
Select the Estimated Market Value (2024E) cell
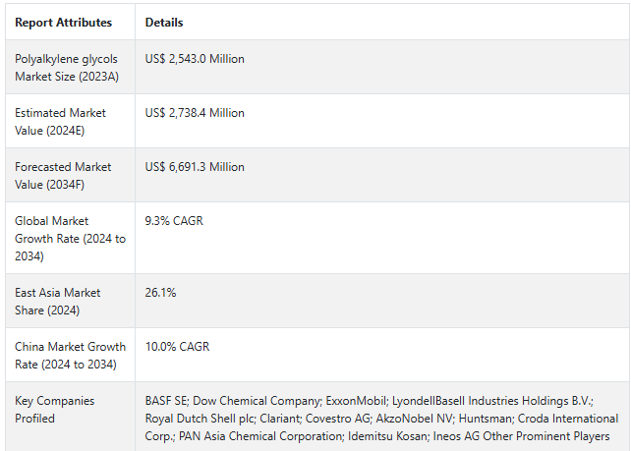[x=60, y=121]
